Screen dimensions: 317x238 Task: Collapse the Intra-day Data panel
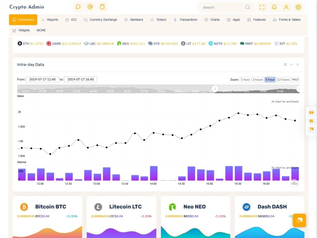click(291, 64)
